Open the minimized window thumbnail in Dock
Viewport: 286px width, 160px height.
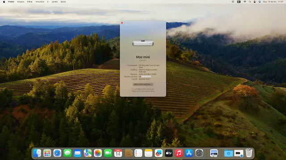click(x=239, y=153)
